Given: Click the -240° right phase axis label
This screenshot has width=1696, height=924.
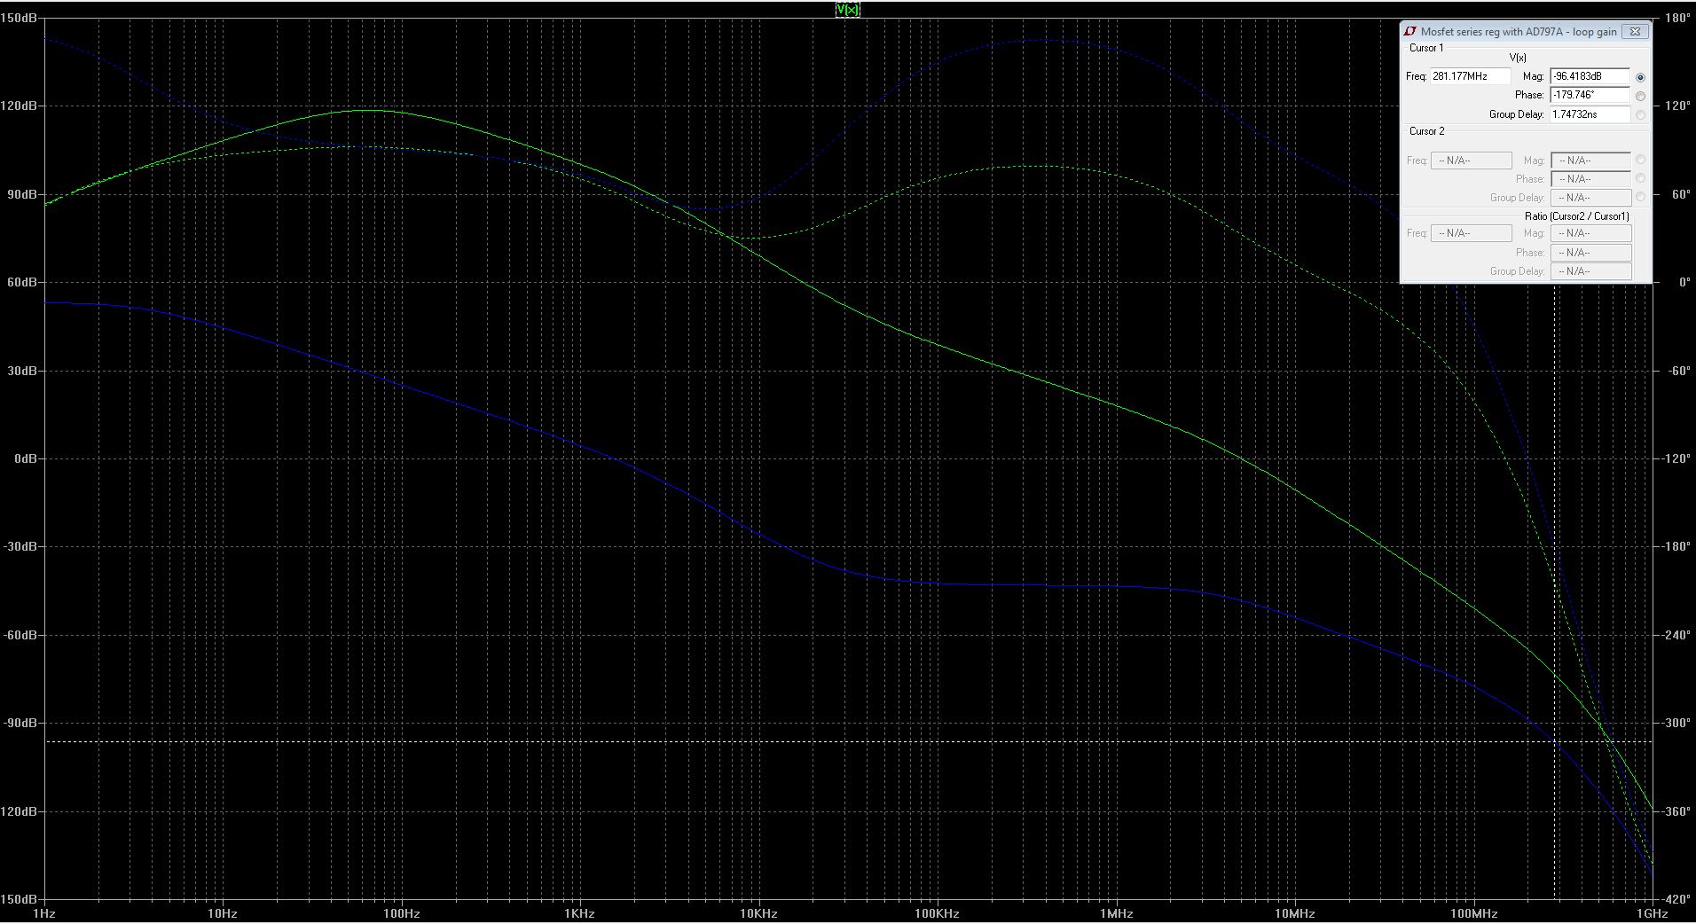Looking at the screenshot, I should (x=1676, y=635).
